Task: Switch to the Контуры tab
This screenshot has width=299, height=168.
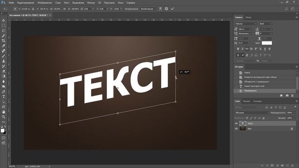Action: point(257,101)
